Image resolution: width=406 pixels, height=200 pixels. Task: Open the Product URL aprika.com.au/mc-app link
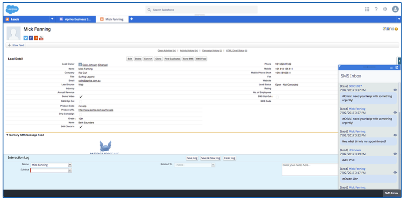(x=96, y=110)
